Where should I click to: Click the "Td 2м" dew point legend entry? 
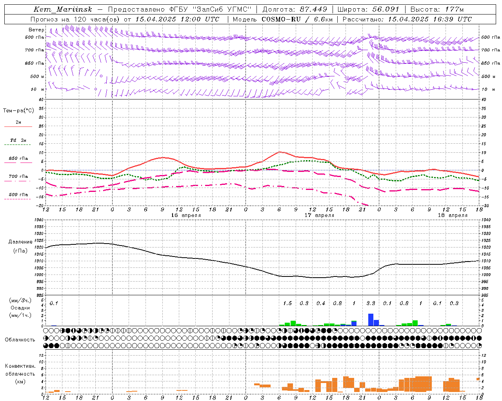pos(18,140)
